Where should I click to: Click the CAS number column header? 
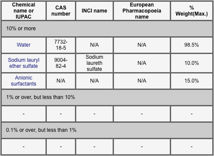tap(61, 11)
